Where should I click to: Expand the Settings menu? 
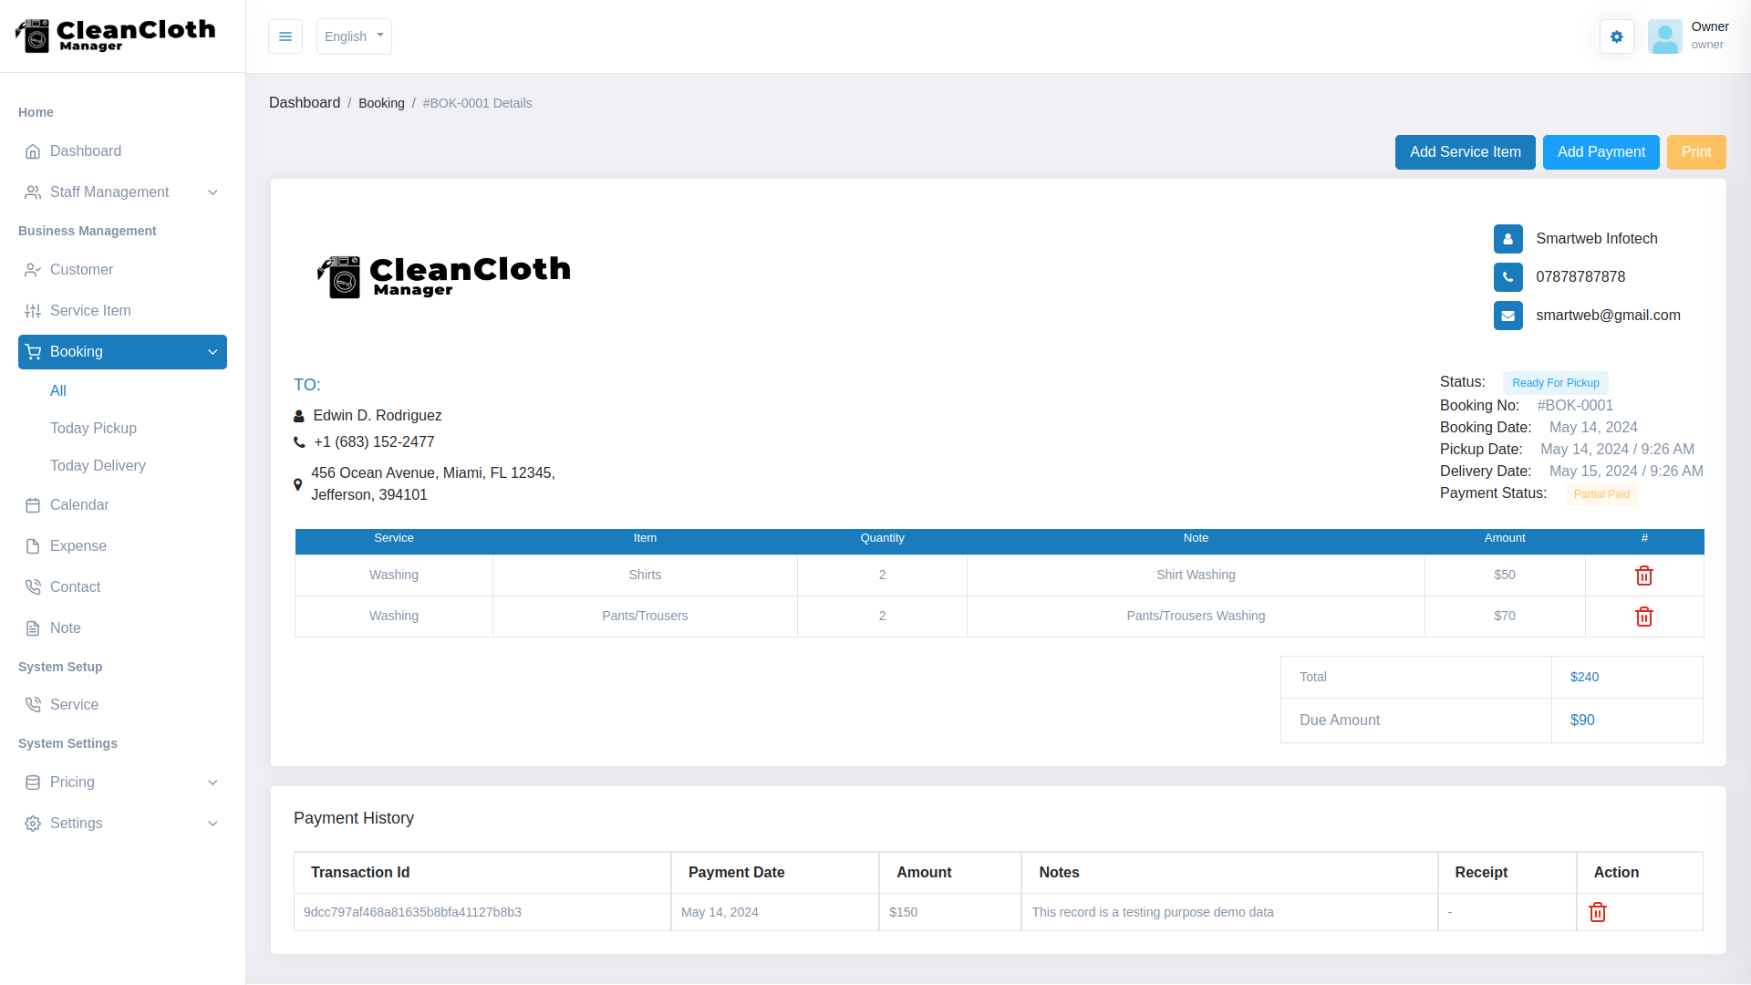(76, 824)
